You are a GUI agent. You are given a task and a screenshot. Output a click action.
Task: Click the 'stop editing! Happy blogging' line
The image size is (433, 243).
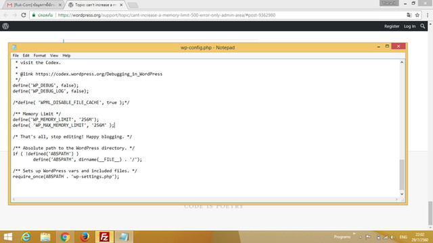72,136
